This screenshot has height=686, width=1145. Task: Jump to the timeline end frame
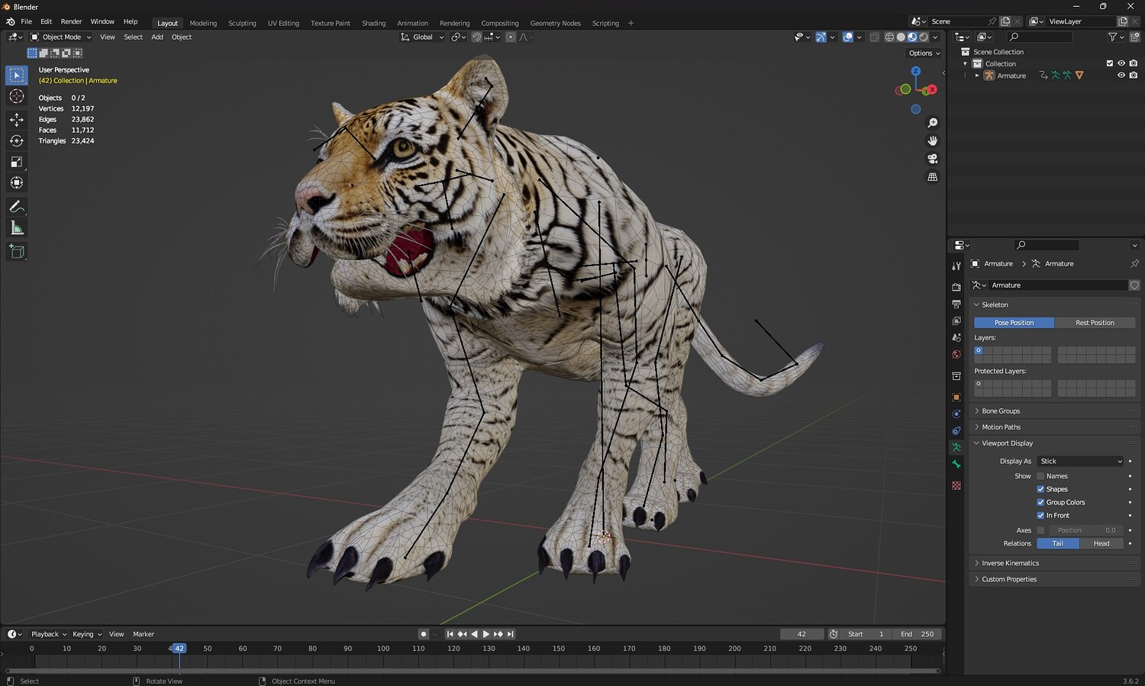pos(511,634)
